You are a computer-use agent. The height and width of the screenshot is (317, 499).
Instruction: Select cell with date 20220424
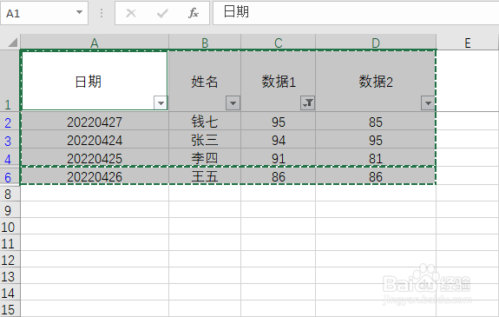pos(95,139)
